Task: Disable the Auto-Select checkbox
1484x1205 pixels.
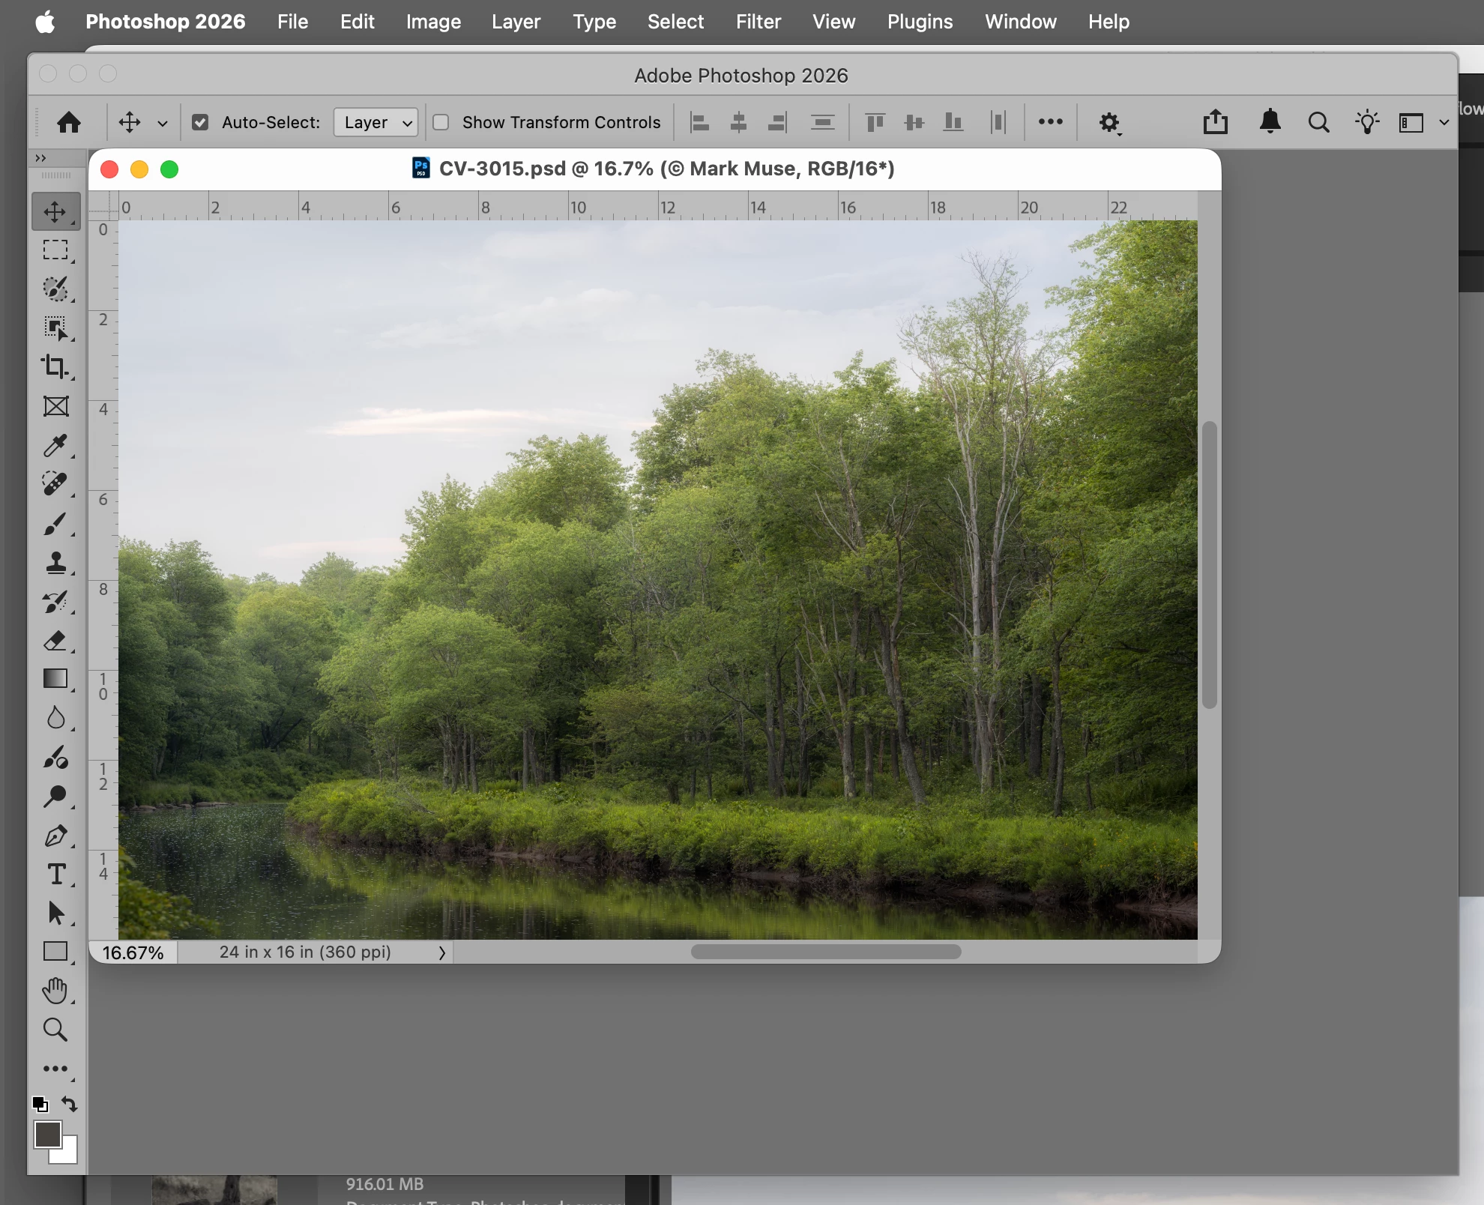Action: (200, 122)
